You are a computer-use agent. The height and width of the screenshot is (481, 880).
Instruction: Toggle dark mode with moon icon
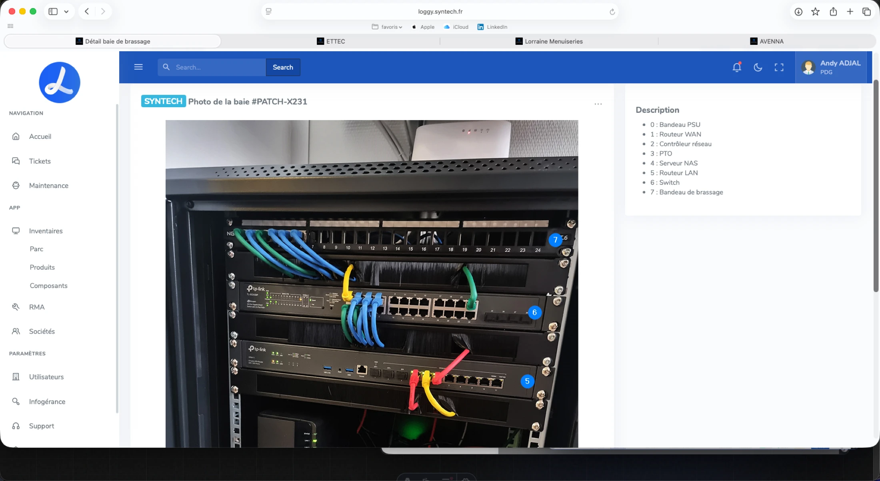758,67
